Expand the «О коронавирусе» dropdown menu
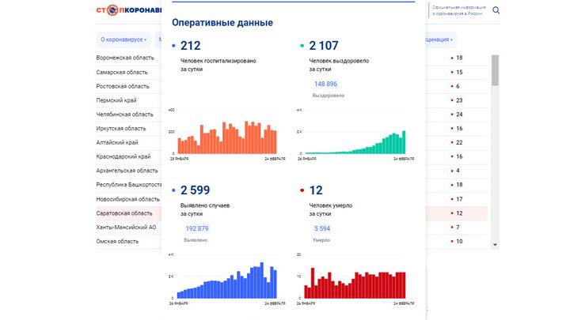Screen dimensions: 570x320 click(x=123, y=39)
